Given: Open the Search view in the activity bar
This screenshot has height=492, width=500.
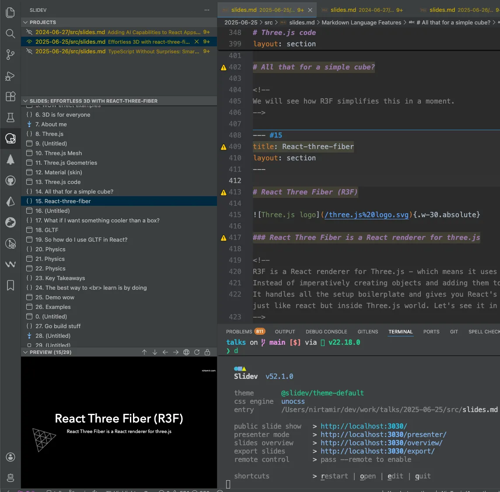Looking at the screenshot, I should (x=10, y=34).
